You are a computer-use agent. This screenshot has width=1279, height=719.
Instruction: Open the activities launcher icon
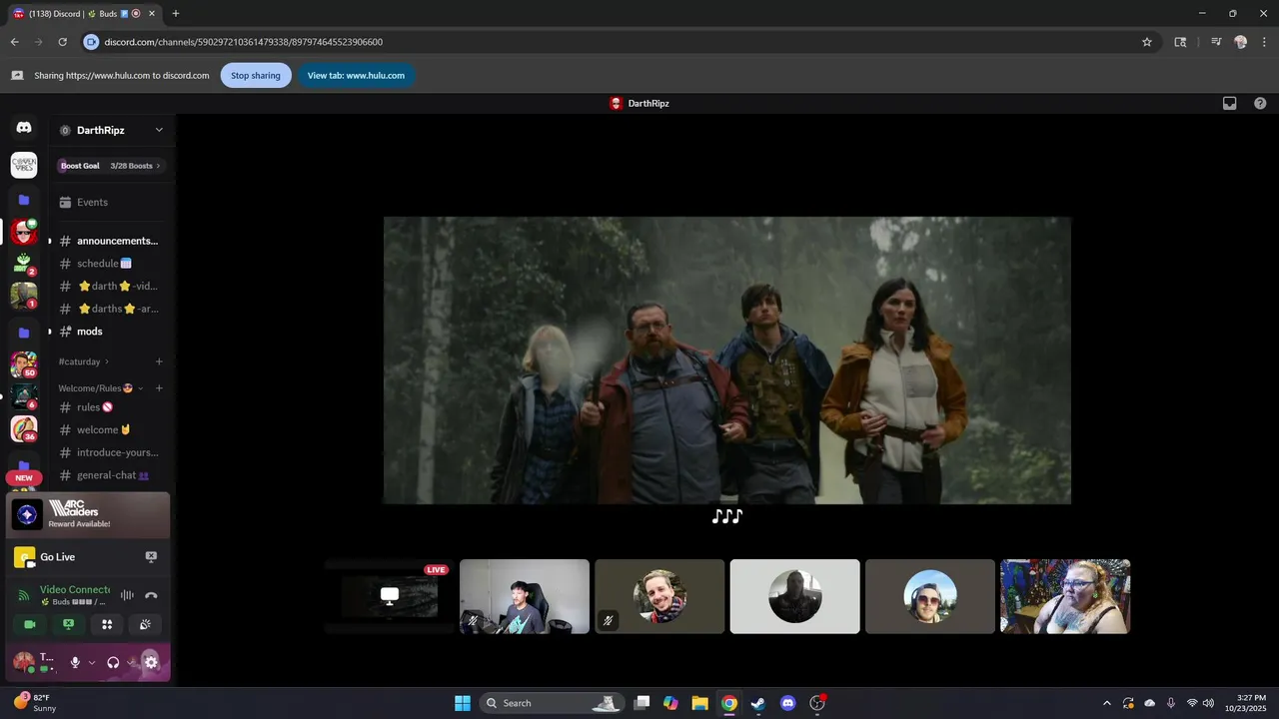[x=107, y=624]
